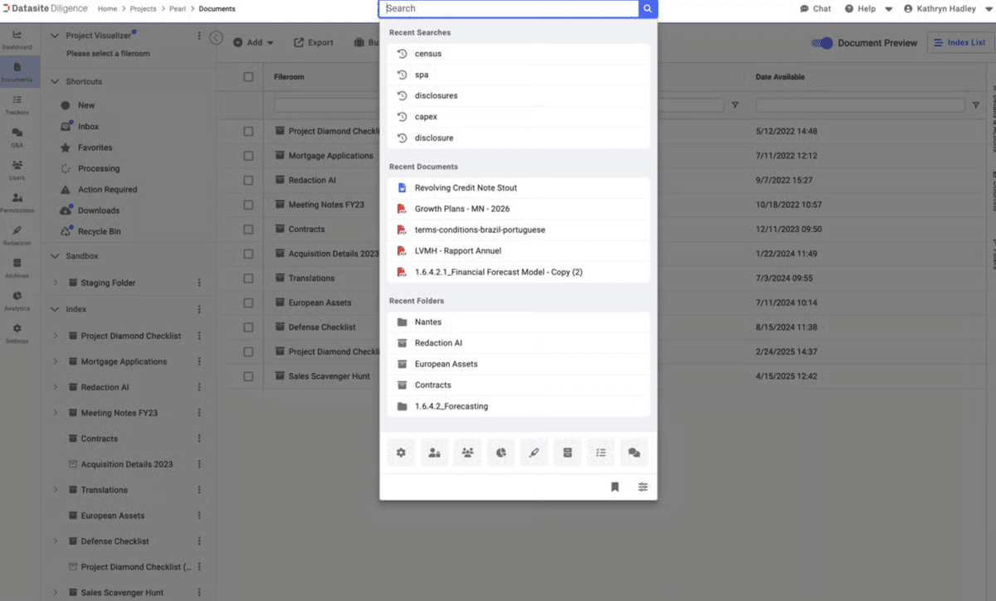Click inside the Search input field
996x601 pixels.
click(x=508, y=8)
